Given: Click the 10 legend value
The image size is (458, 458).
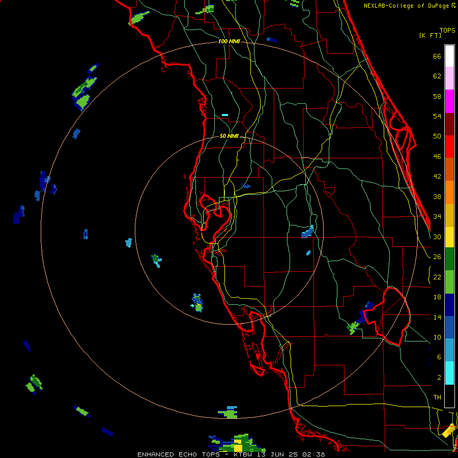Looking at the screenshot, I should click(437, 337).
